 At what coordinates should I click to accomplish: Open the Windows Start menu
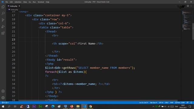tap(3, 106)
